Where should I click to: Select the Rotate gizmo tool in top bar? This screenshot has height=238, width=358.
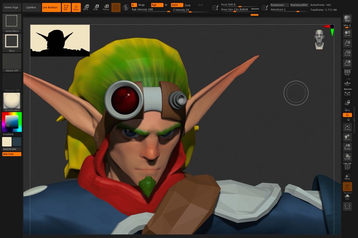click(x=106, y=7)
